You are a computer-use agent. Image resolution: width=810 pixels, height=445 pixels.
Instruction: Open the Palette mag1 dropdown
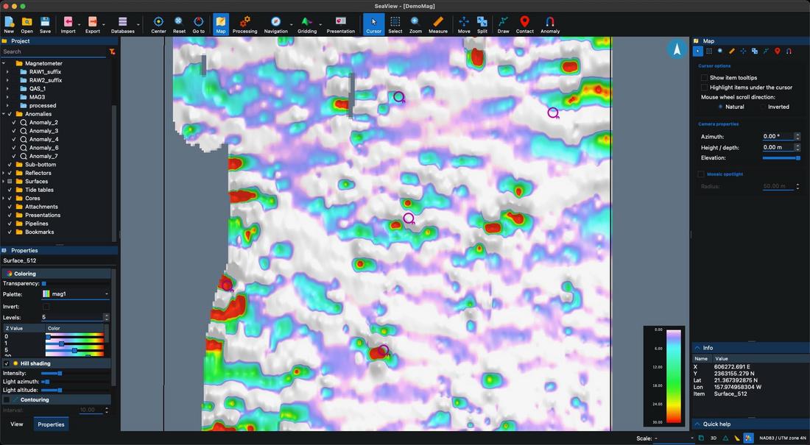tap(75, 293)
